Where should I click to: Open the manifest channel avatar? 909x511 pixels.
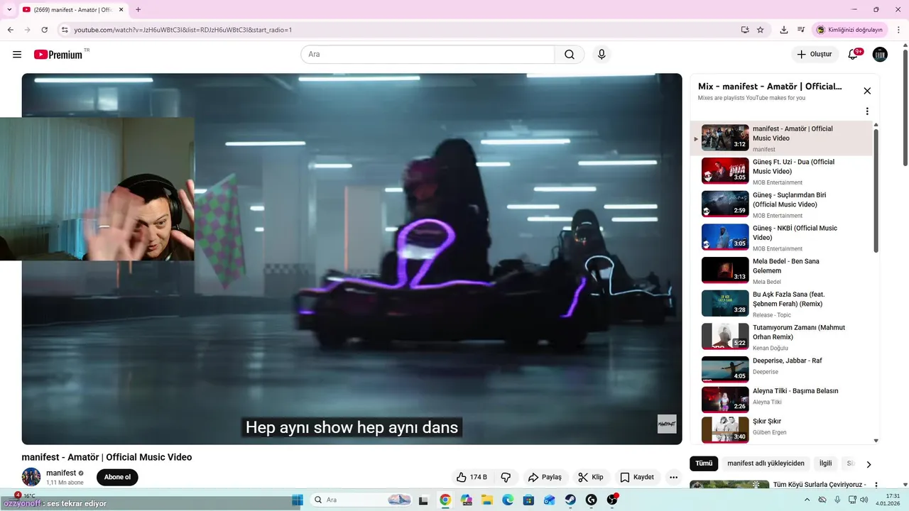point(31,477)
